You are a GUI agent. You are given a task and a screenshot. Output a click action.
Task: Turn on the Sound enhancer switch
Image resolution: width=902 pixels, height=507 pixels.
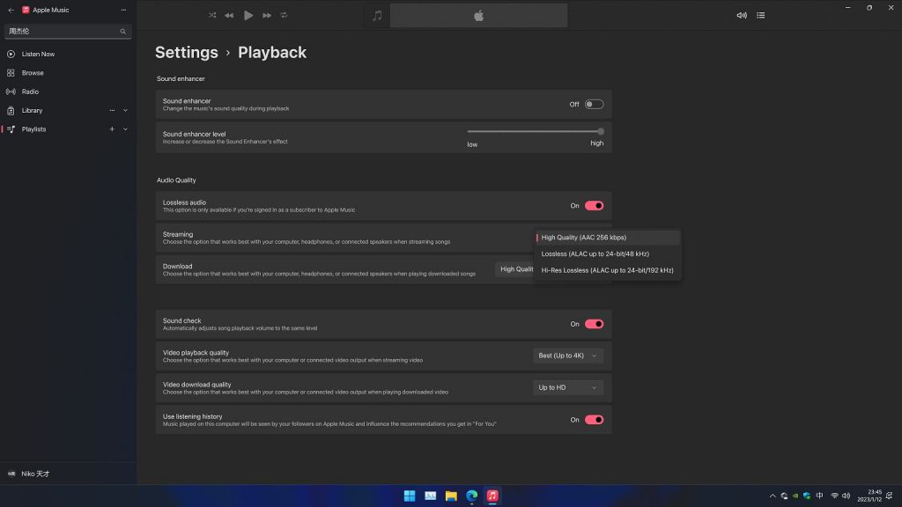pos(594,103)
